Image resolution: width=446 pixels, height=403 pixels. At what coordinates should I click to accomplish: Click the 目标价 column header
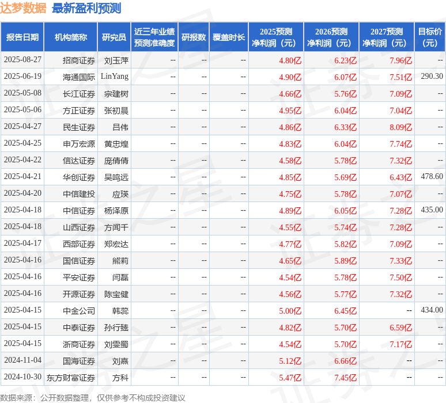pyautogui.click(x=430, y=37)
